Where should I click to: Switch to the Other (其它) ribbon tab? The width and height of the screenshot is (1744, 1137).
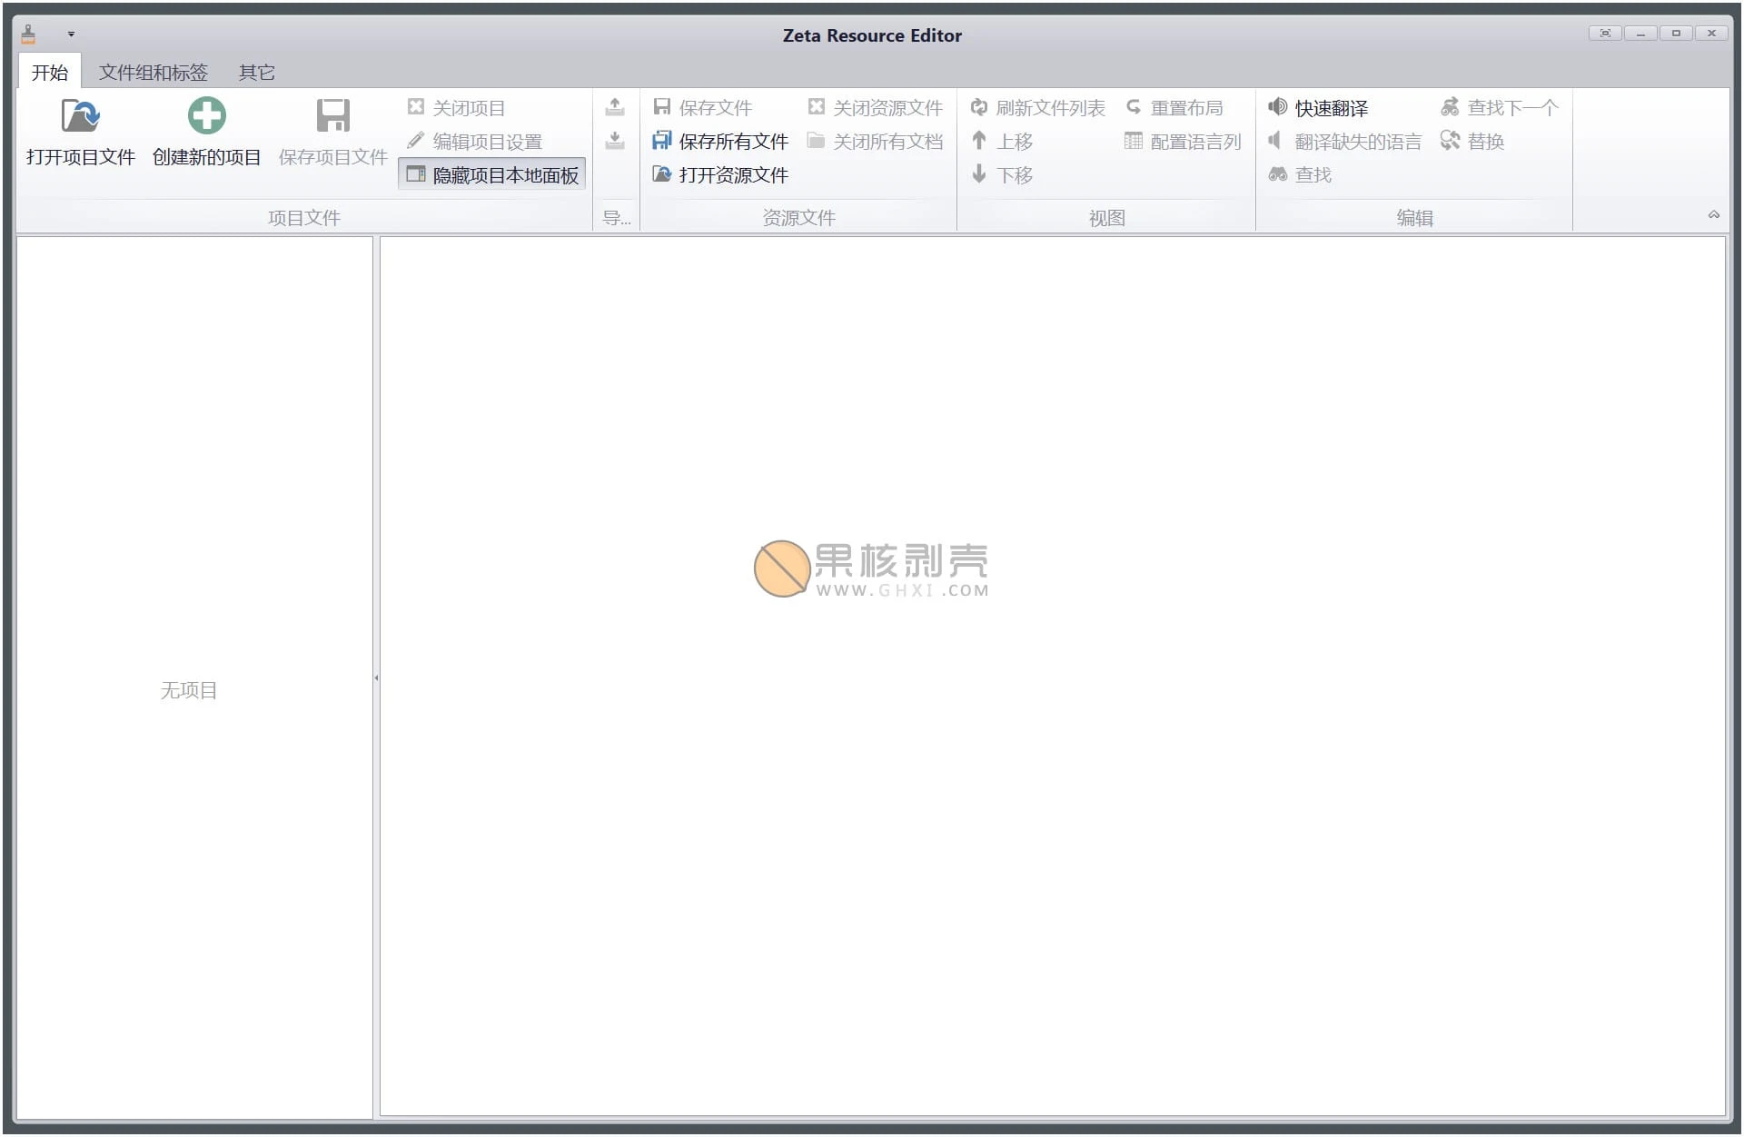pos(256,73)
